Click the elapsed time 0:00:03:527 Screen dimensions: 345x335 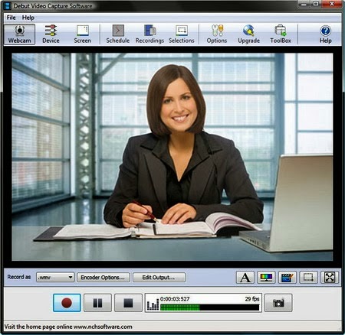[175, 299]
